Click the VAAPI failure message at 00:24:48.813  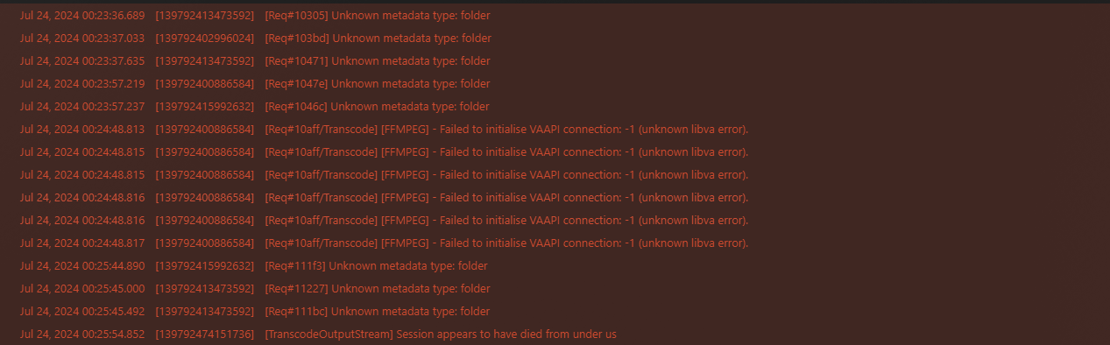pos(506,130)
